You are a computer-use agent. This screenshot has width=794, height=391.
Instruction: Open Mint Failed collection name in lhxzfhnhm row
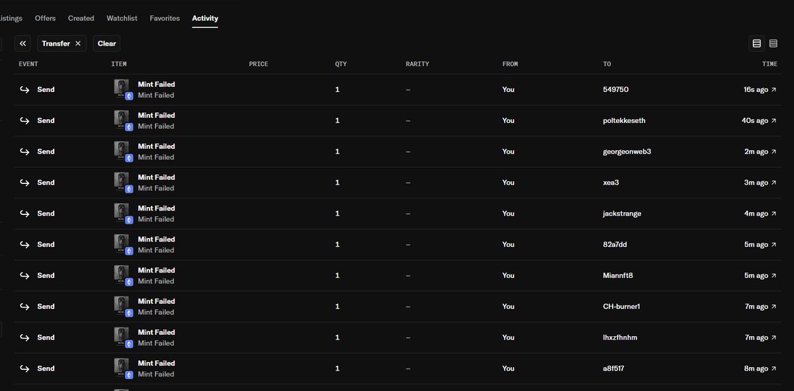click(155, 343)
